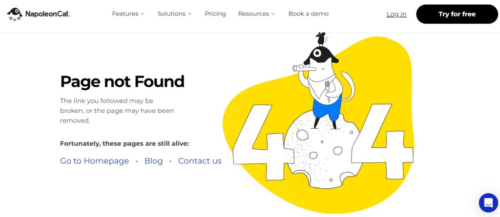Click the mouse on the cat's hat

coord(320,39)
